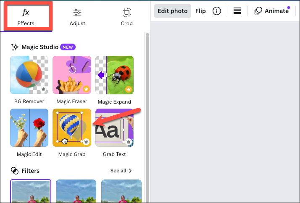This screenshot has width=300, height=203.
Task: Click the Grab Text label text
Action: point(114,154)
